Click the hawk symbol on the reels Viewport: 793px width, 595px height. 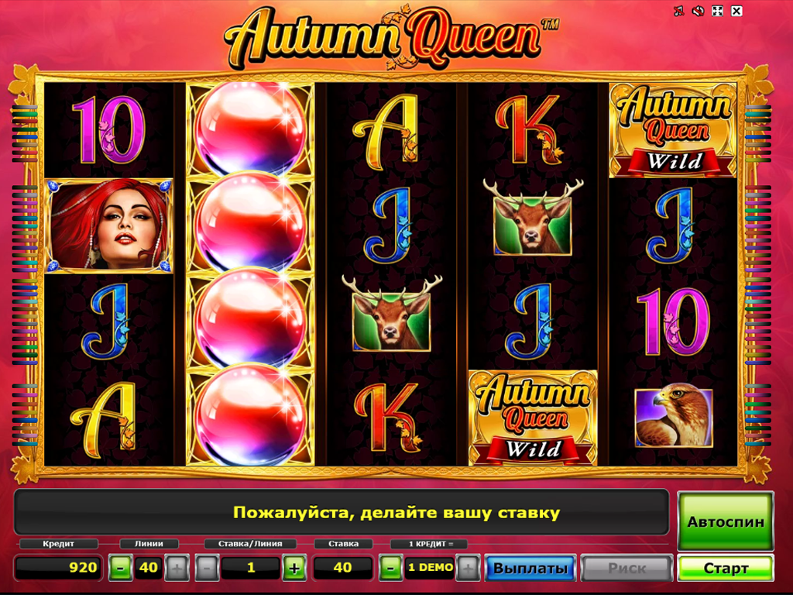[673, 418]
